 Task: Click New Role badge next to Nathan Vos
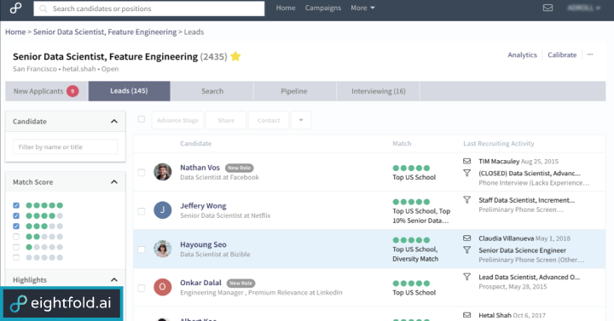[240, 168]
